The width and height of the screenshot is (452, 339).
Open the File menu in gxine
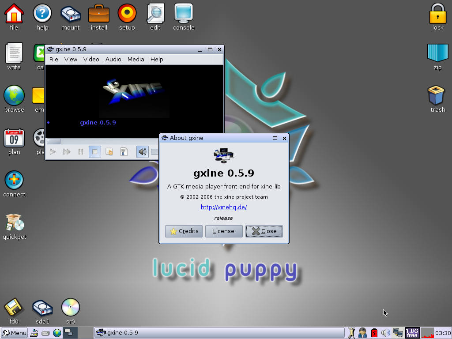pos(53,60)
